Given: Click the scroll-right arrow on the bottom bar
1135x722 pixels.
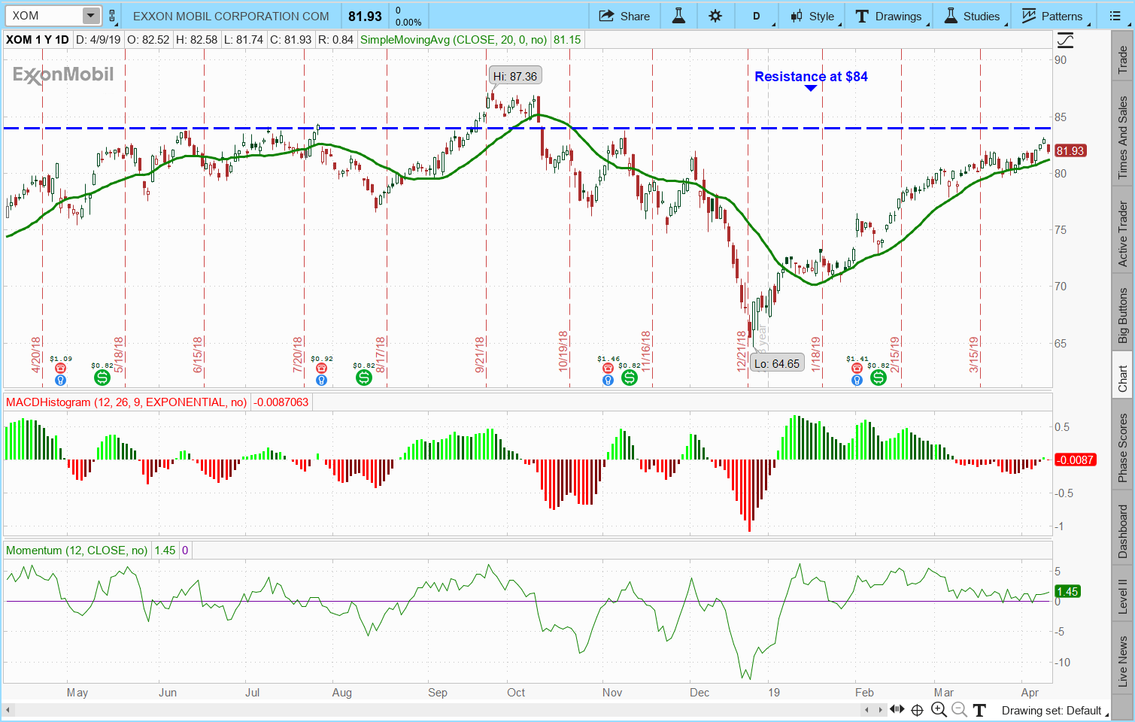Looking at the screenshot, I should point(881,709).
